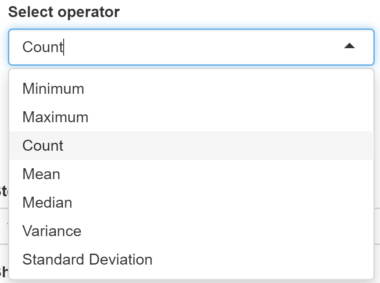Collapse the Select operator dropdown list
The image size is (380, 283).
[349, 46]
